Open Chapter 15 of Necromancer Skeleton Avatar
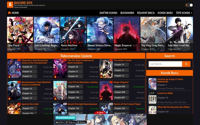Screen dimensions: 200x125 [x=29, y=89]
